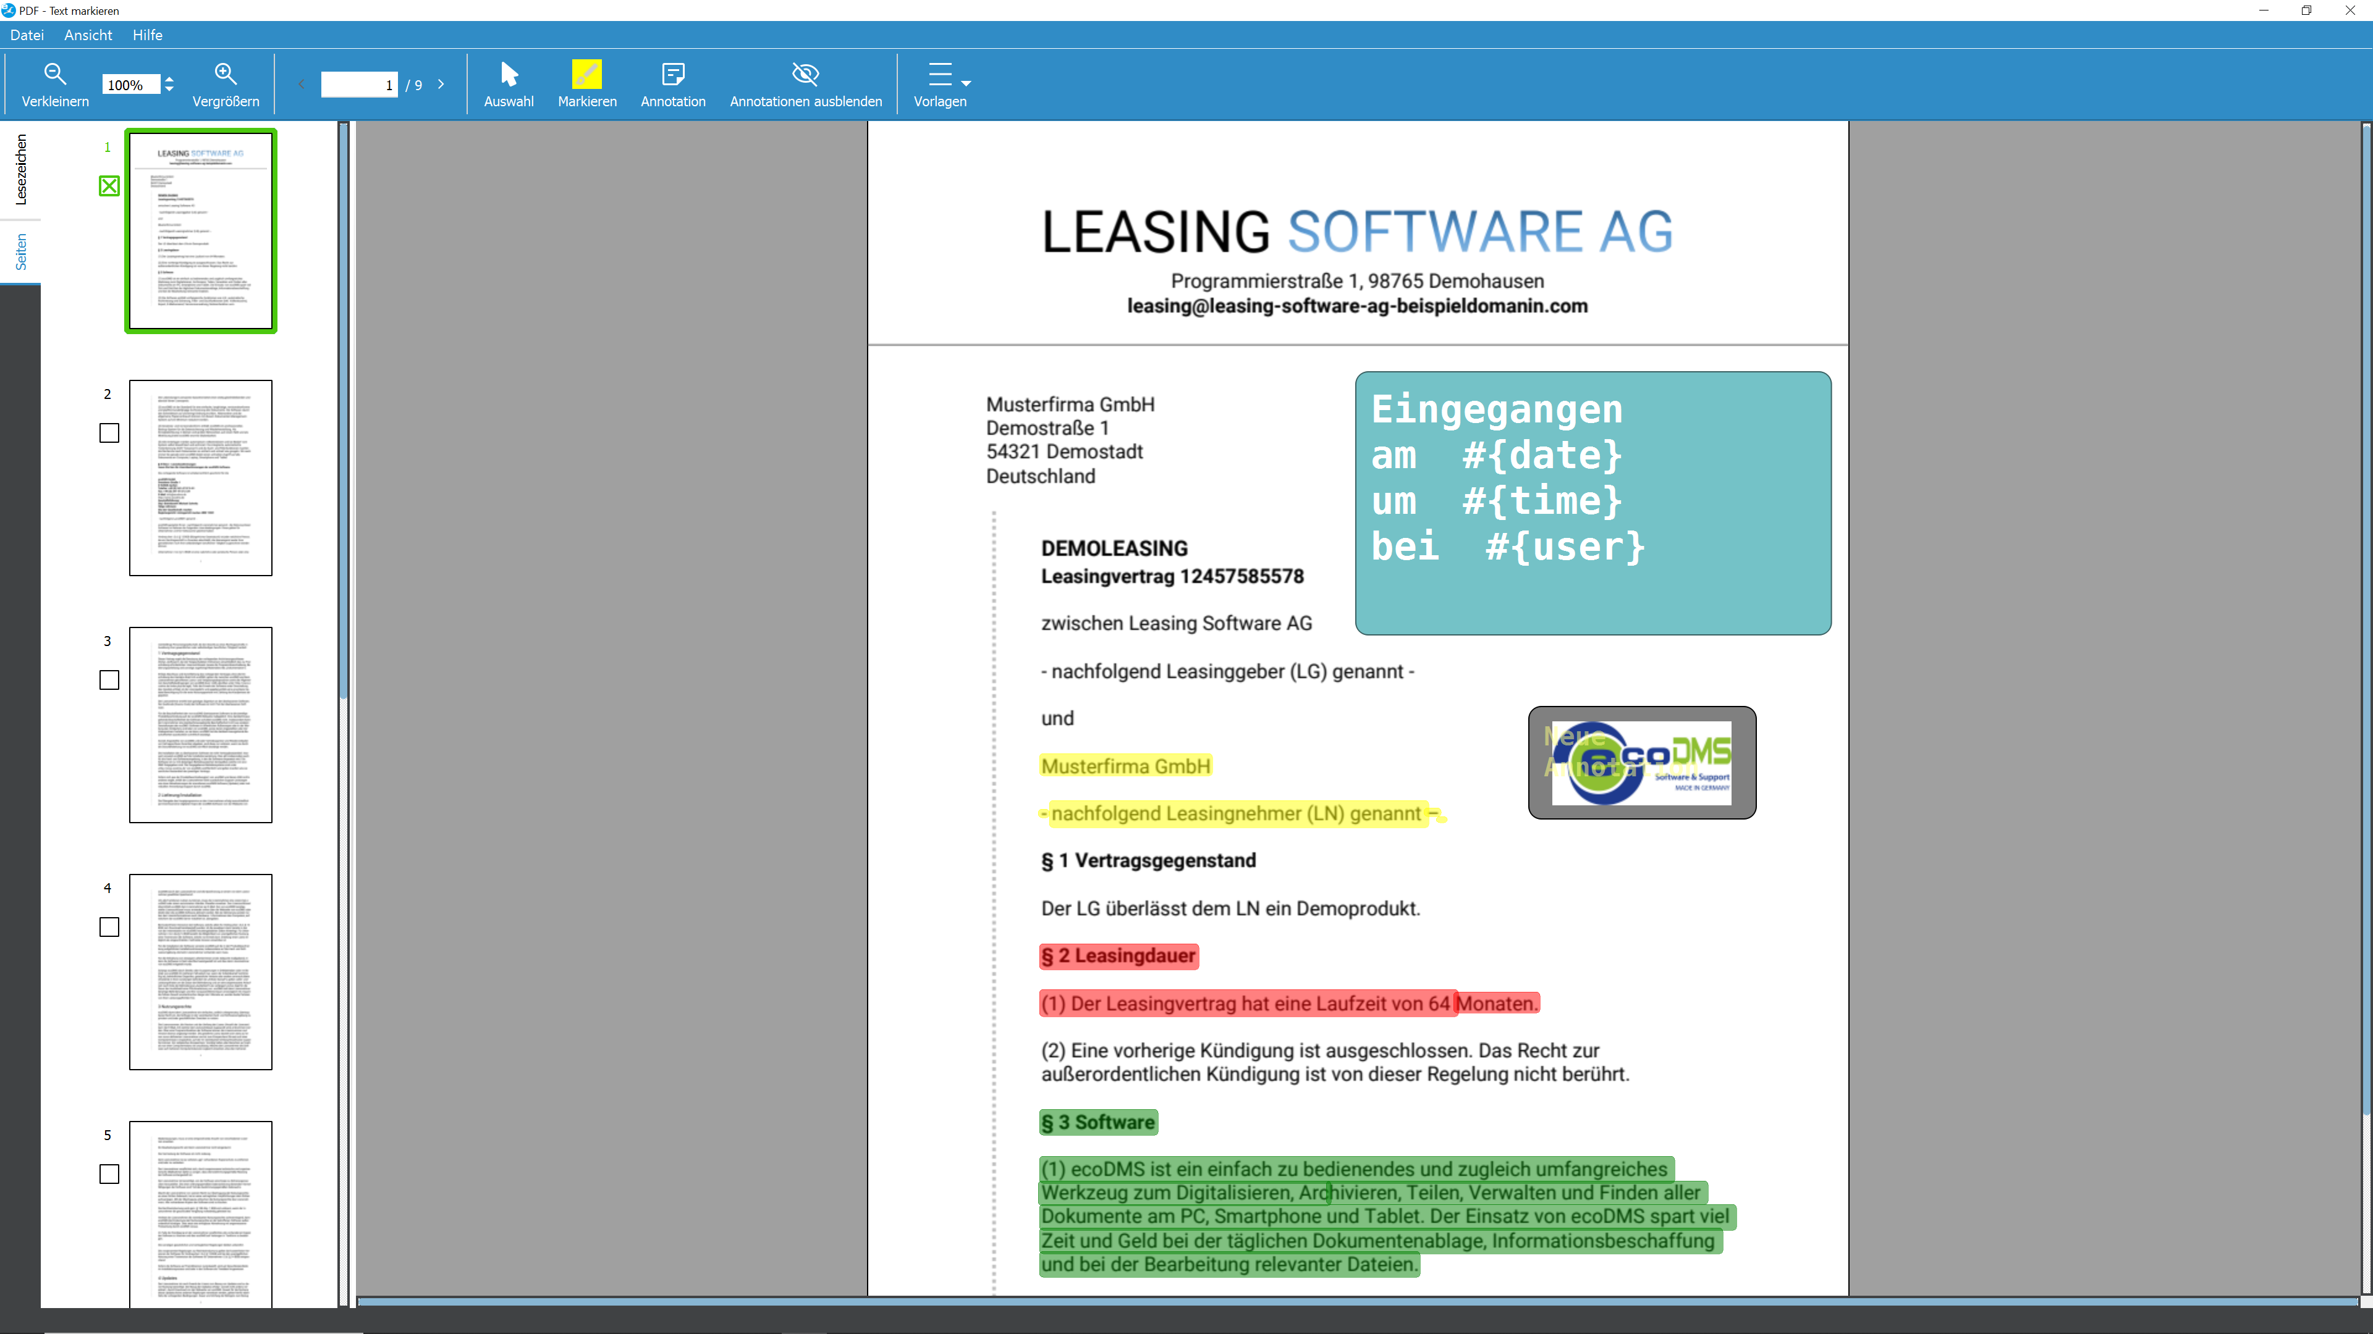Click the 54321 Demostadt address line

1064,452
